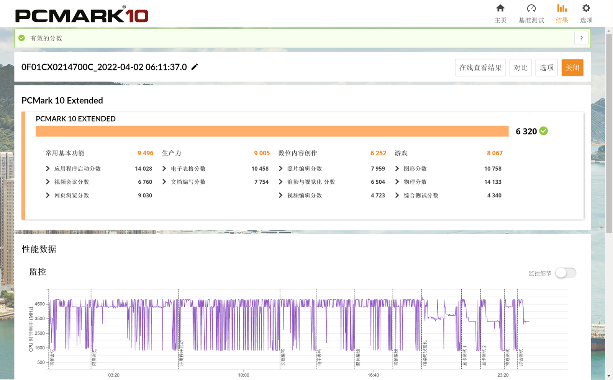Expand the 照片编辑分数 row
Viewport: 613px width, 380px height.
coord(280,168)
